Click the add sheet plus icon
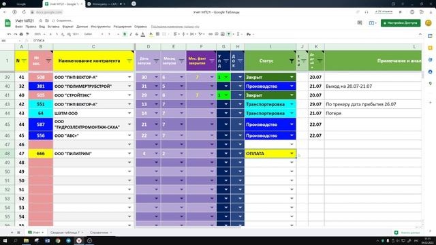Viewport: 436px width, 245px height. 12,232
